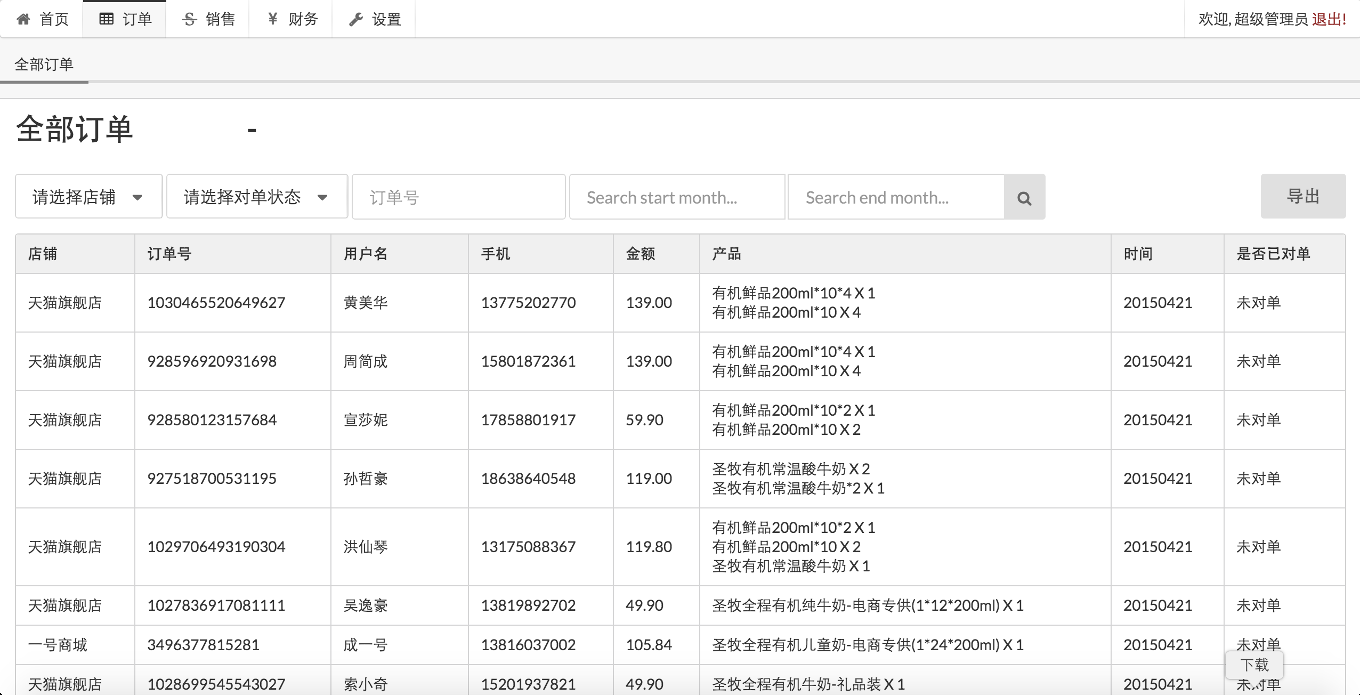Click the 金额 column header
1360x695 pixels.
pyautogui.click(x=641, y=254)
